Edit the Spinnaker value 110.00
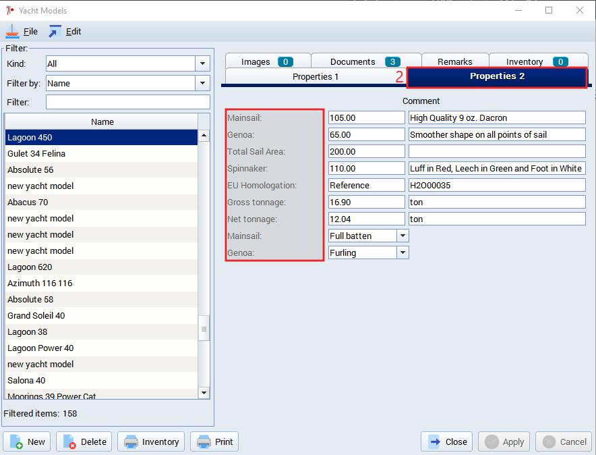596x455 pixels. pyautogui.click(x=366, y=168)
